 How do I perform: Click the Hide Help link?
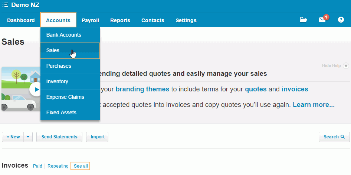pyautogui.click(x=331, y=65)
